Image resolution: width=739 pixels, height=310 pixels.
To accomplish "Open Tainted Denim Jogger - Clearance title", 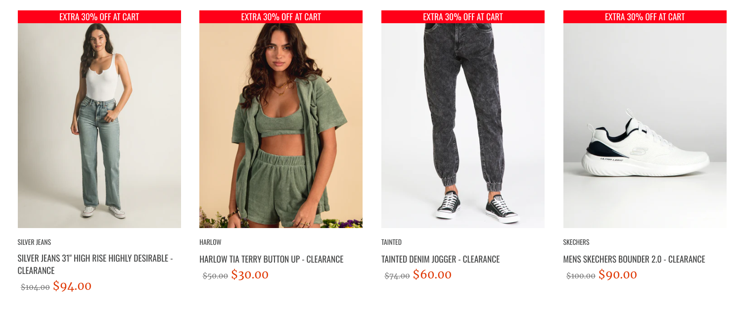I will coord(440,259).
